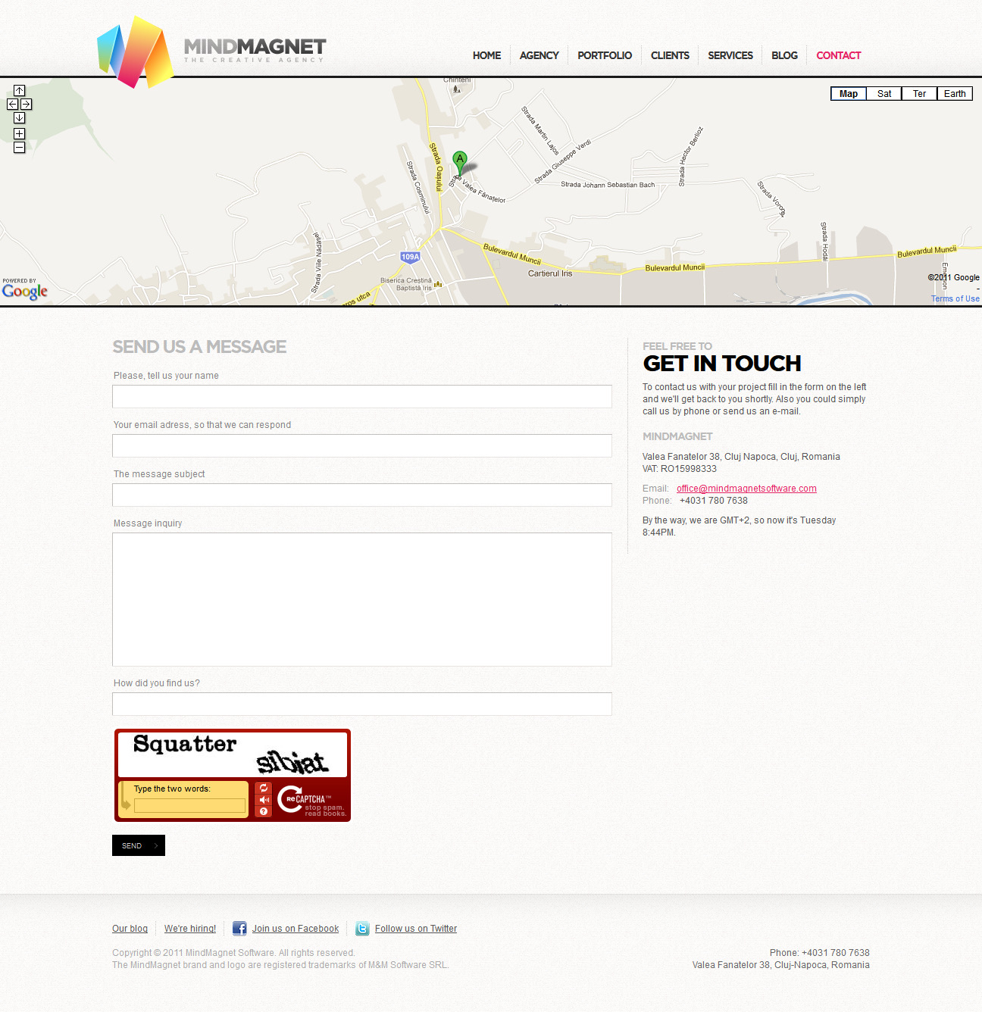
Task: Zoom in on the map
Action: (x=20, y=134)
